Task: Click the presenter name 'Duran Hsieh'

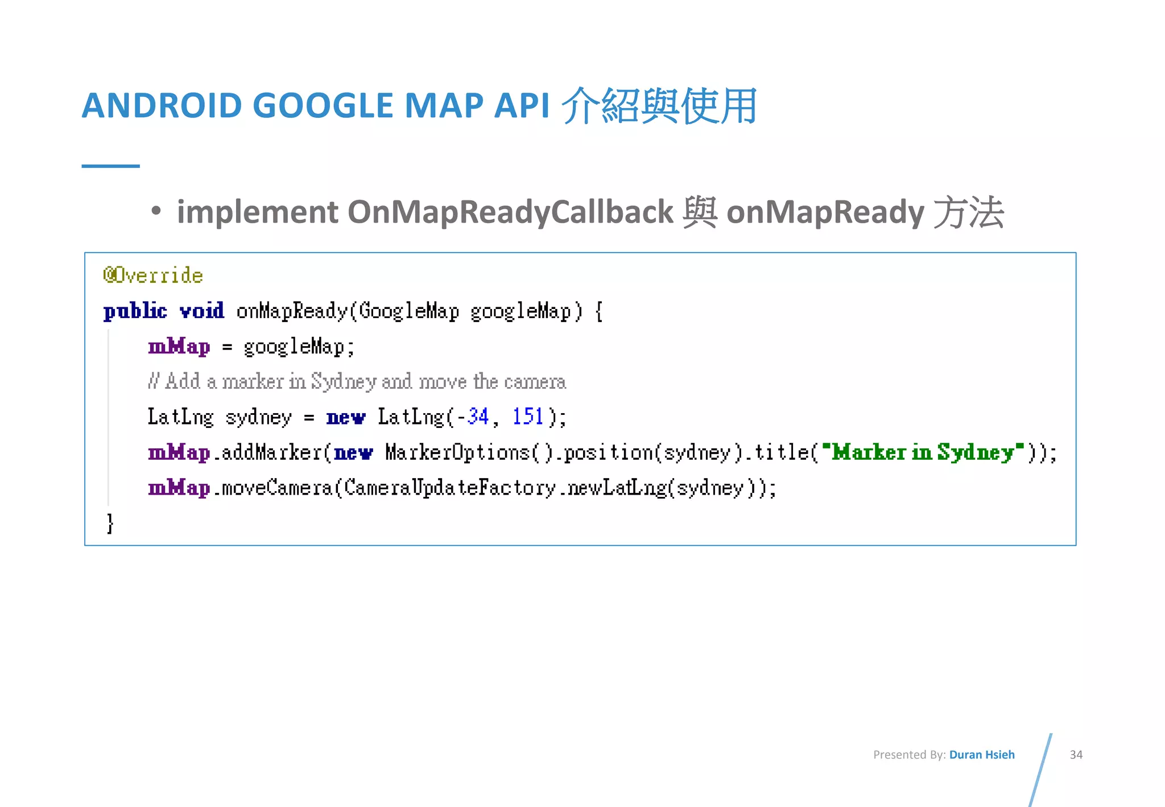Action: pyautogui.click(x=982, y=755)
